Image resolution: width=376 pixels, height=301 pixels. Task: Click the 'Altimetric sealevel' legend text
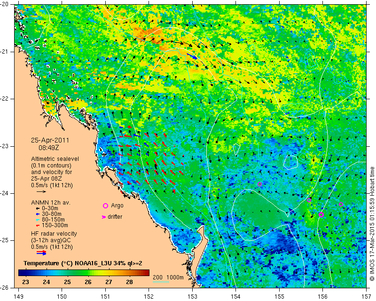55,159
